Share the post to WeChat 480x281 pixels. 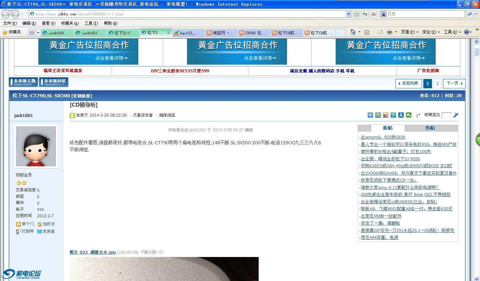pos(409,115)
